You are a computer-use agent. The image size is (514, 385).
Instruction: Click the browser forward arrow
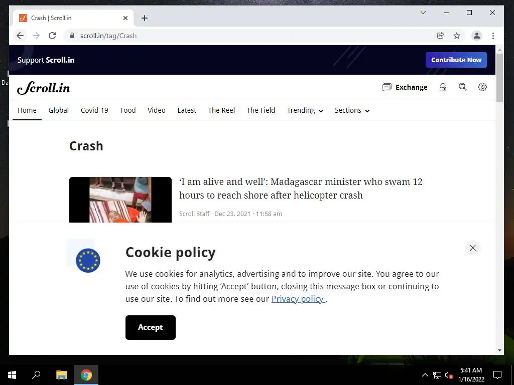[36, 36]
